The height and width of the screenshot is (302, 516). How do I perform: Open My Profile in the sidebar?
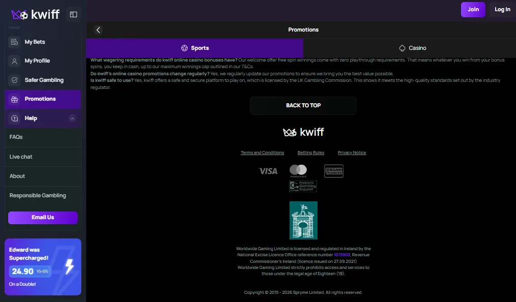[43, 61]
